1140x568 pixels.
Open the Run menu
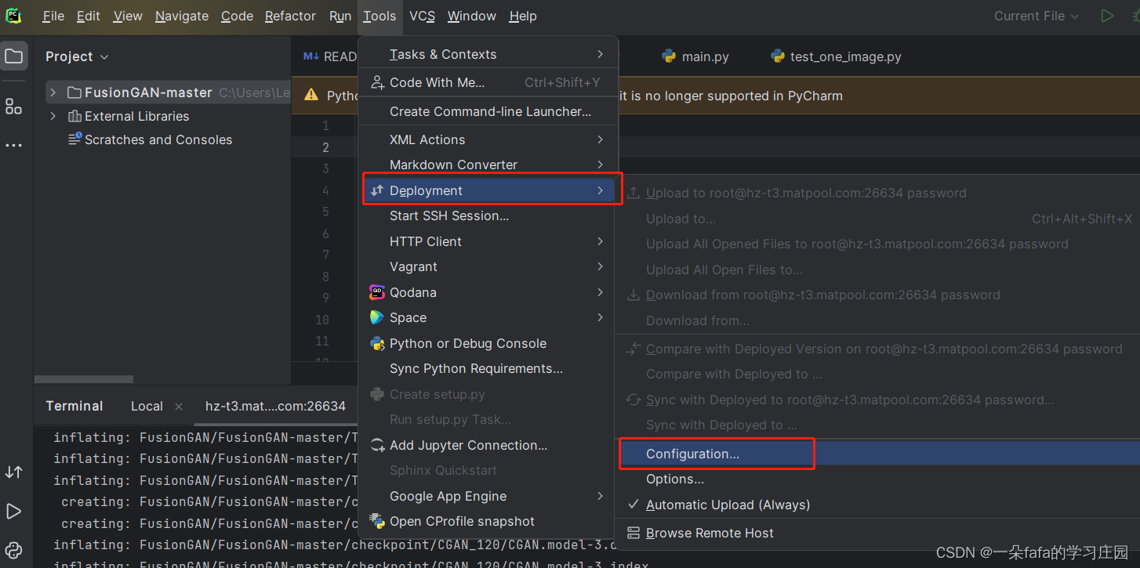340,16
